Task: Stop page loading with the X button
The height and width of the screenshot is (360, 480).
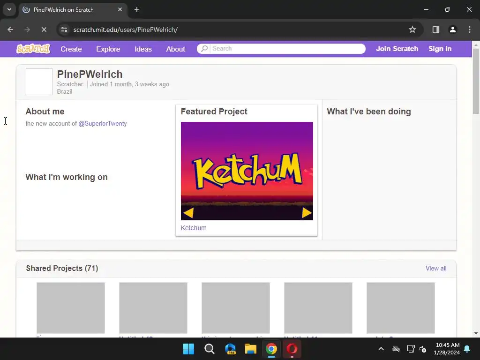Action: click(44, 30)
